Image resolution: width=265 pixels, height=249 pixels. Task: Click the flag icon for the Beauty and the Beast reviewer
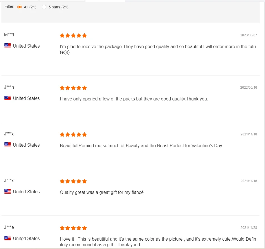(x=8, y=145)
